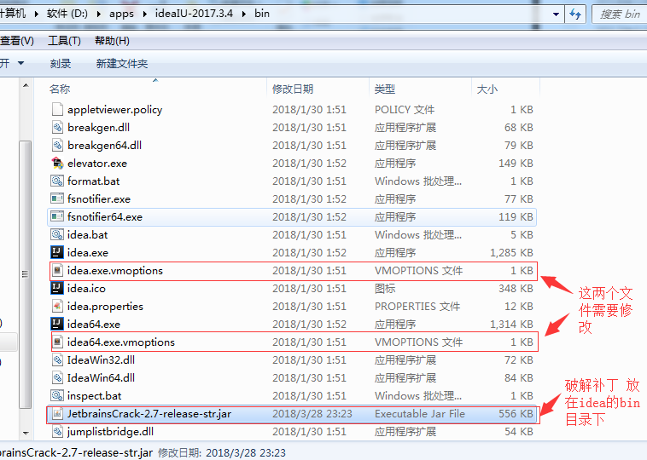Click the idea.exe IntelliJ icon
Screen dimensions: 647x460
[x=57, y=252]
